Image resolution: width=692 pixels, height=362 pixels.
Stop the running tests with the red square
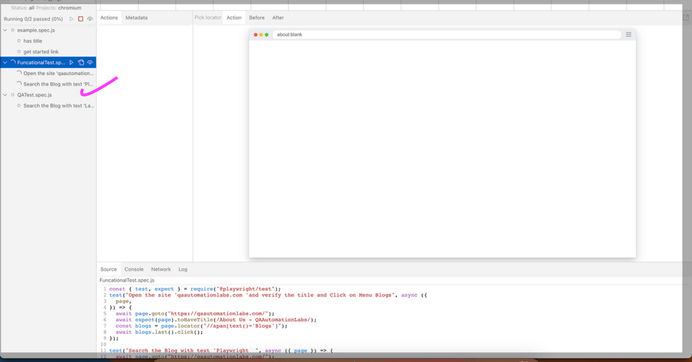pyautogui.click(x=80, y=19)
